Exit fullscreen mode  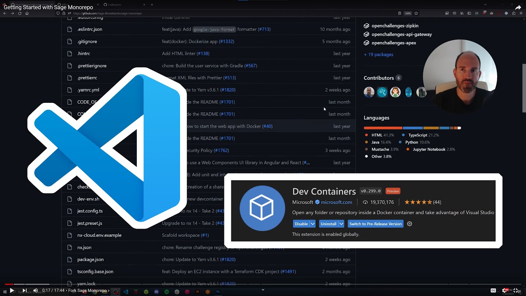pos(516,291)
